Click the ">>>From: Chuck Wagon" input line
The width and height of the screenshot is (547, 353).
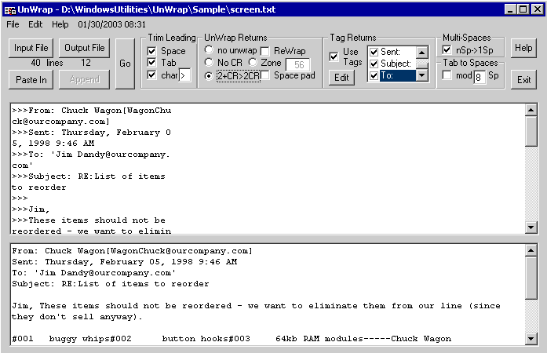point(91,111)
